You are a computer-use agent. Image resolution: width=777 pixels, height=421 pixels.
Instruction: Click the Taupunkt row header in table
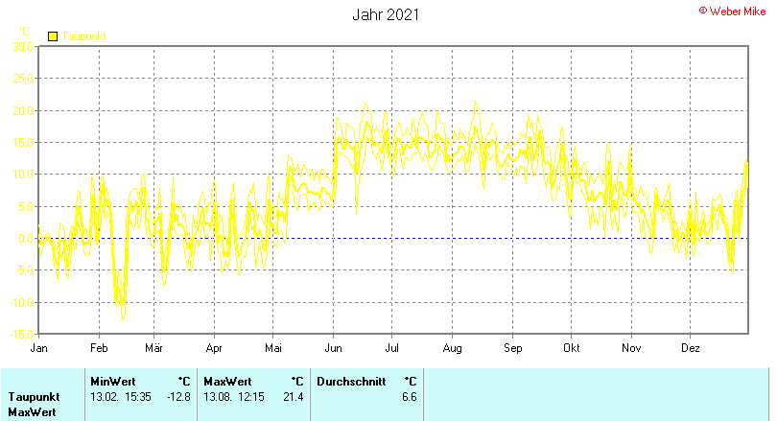click(34, 397)
